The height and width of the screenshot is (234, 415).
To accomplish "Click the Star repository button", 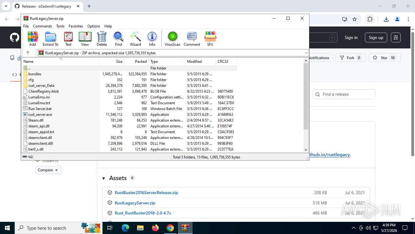I will [x=384, y=58].
